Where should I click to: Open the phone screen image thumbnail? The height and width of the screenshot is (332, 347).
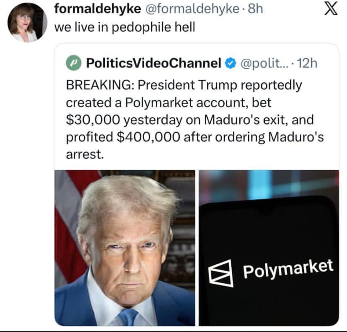[x=269, y=248]
